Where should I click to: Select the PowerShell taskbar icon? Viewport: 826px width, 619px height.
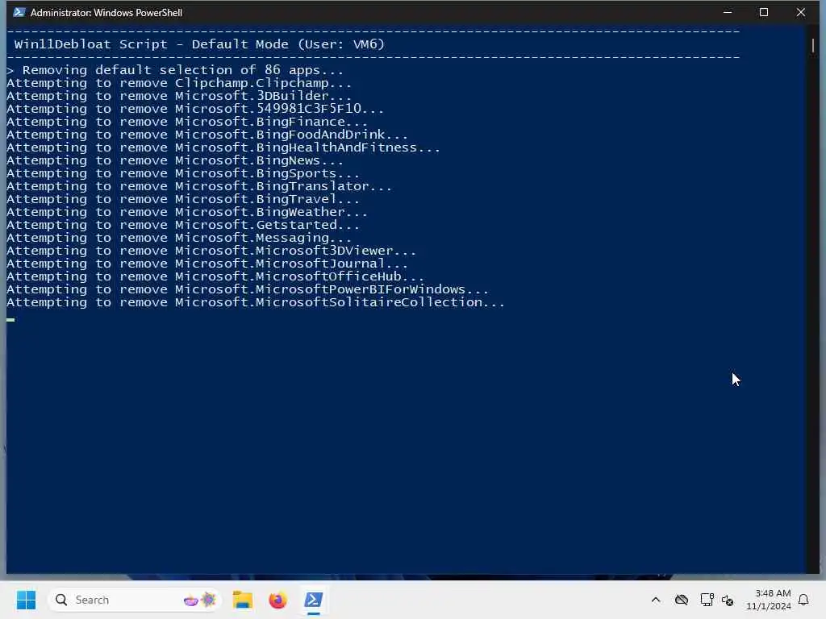tap(314, 600)
